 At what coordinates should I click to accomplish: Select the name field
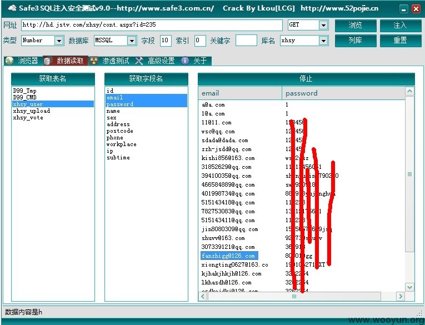click(x=146, y=111)
